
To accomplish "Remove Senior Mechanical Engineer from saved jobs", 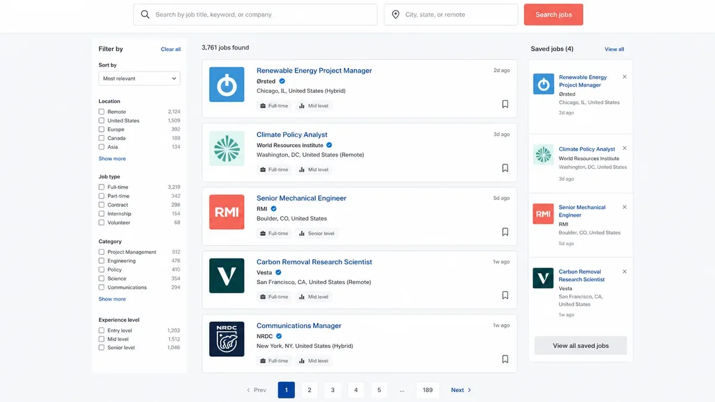I will pyautogui.click(x=624, y=207).
